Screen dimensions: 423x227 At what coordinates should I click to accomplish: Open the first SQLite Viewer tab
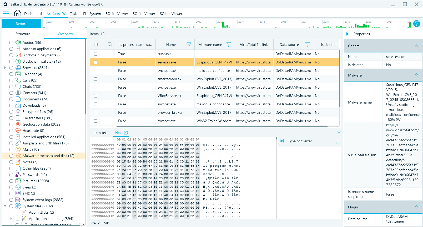click(x=117, y=14)
